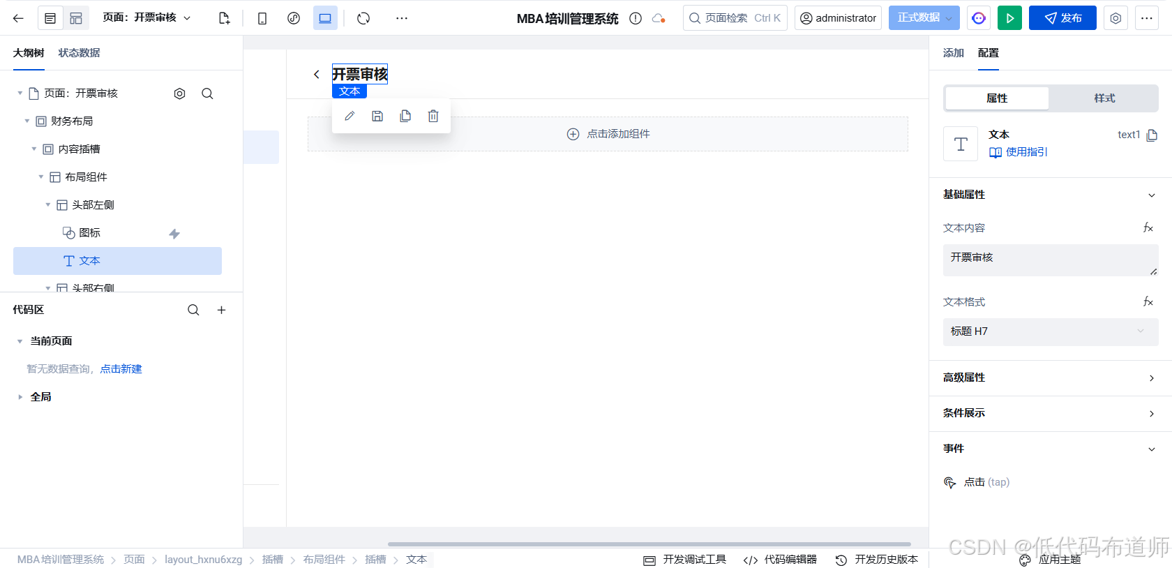Image resolution: width=1172 pixels, height=568 pixels.
Task: Open the outline panel icon in toolbar
Action: (50, 18)
